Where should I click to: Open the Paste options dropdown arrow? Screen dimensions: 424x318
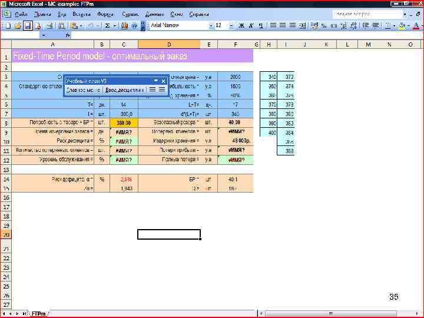point(81,26)
